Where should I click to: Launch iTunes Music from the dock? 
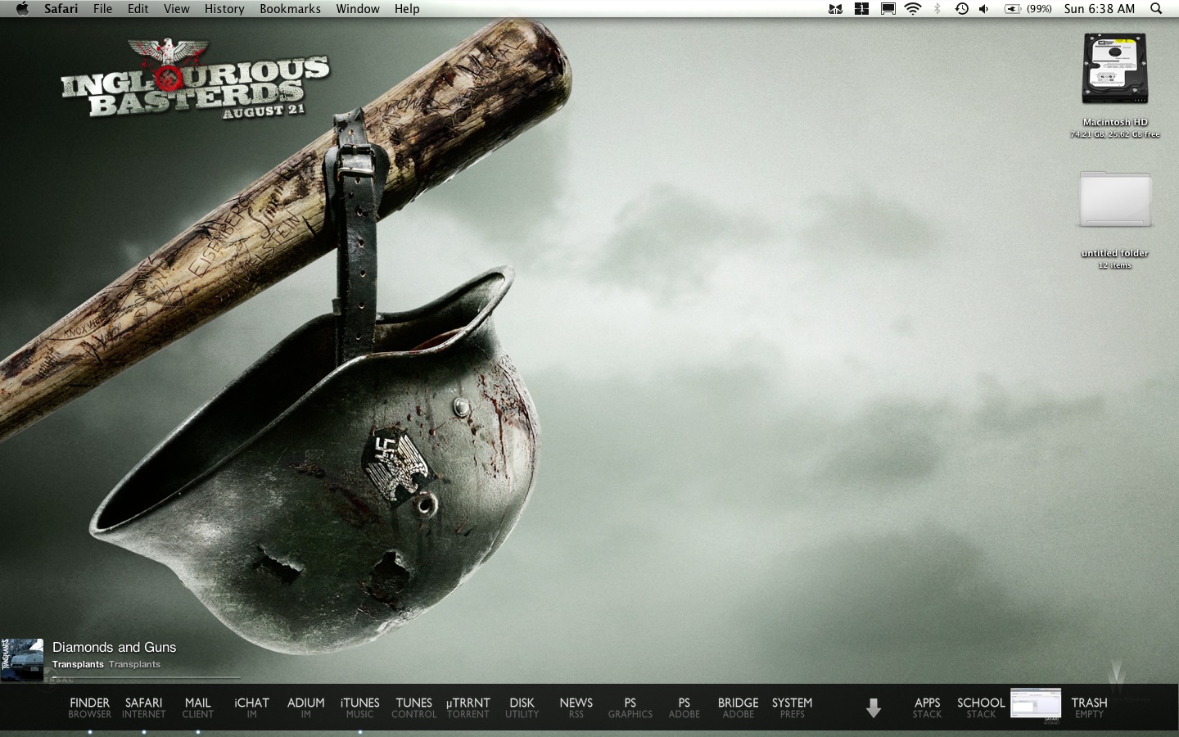click(360, 708)
